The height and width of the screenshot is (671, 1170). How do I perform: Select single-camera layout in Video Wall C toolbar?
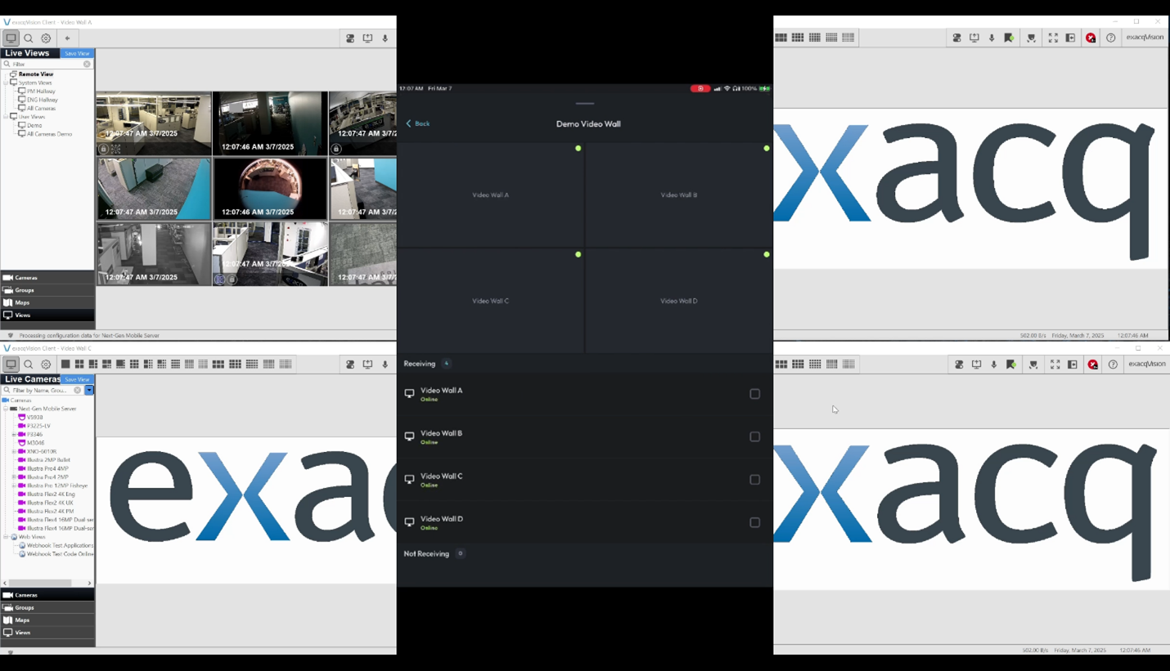pyautogui.click(x=65, y=365)
